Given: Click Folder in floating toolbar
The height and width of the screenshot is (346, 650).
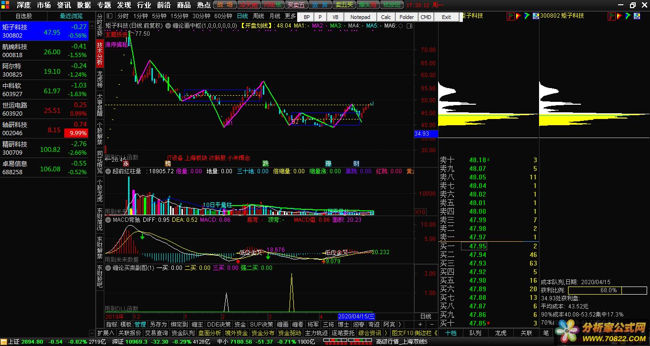Looking at the screenshot, I should click(x=407, y=17).
